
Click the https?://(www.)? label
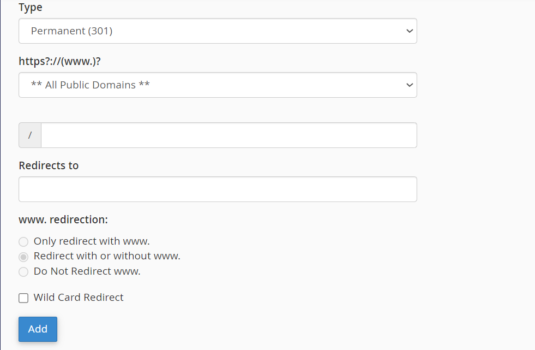click(59, 61)
